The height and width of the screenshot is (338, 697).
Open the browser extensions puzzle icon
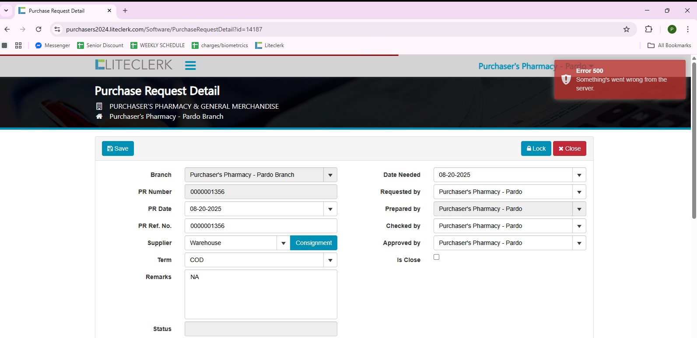648,29
